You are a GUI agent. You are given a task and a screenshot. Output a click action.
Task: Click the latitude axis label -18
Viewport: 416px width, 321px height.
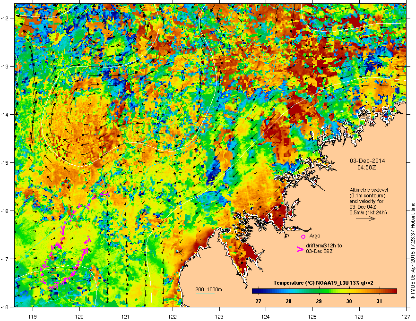pyautogui.click(x=5, y=307)
